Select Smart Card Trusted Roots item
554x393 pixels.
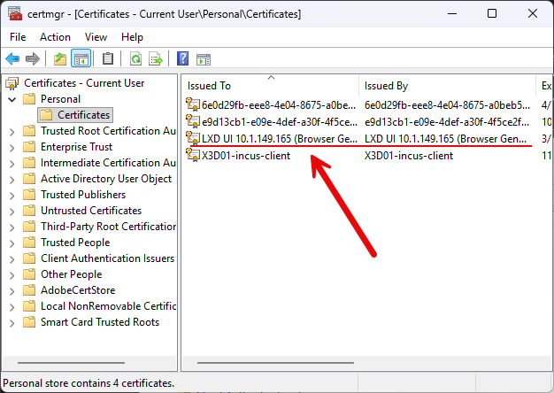100,322
